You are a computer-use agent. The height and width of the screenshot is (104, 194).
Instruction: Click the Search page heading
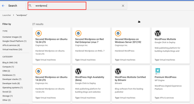(x=13, y=6)
